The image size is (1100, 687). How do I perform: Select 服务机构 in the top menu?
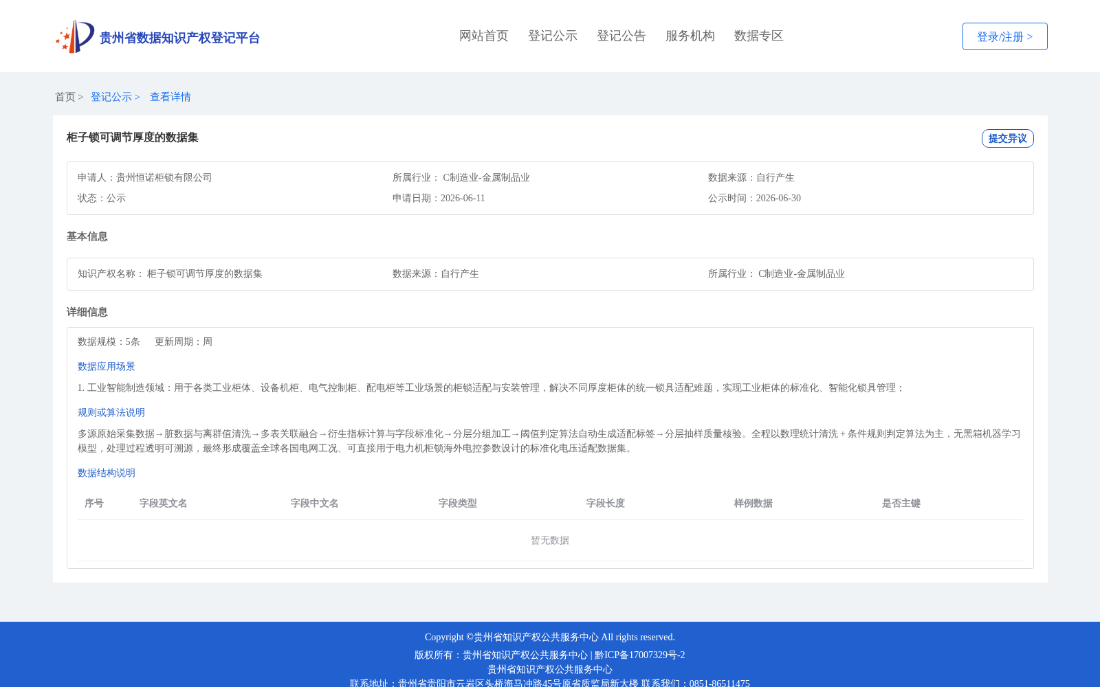690,36
